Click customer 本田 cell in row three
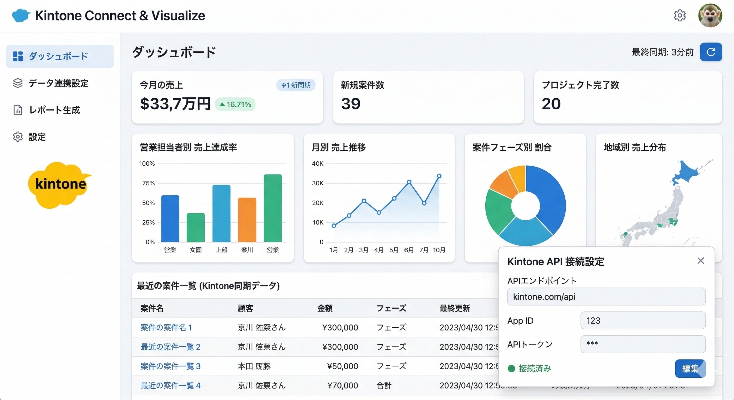 click(254, 366)
